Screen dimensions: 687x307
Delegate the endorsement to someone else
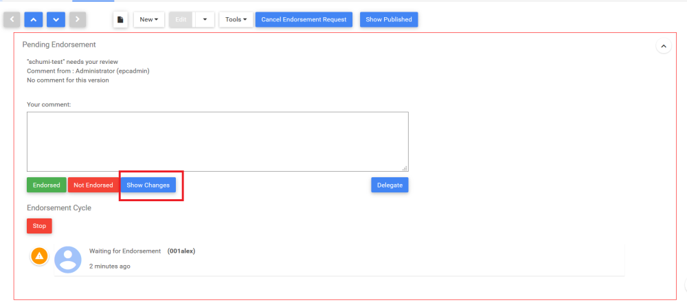pyautogui.click(x=390, y=185)
